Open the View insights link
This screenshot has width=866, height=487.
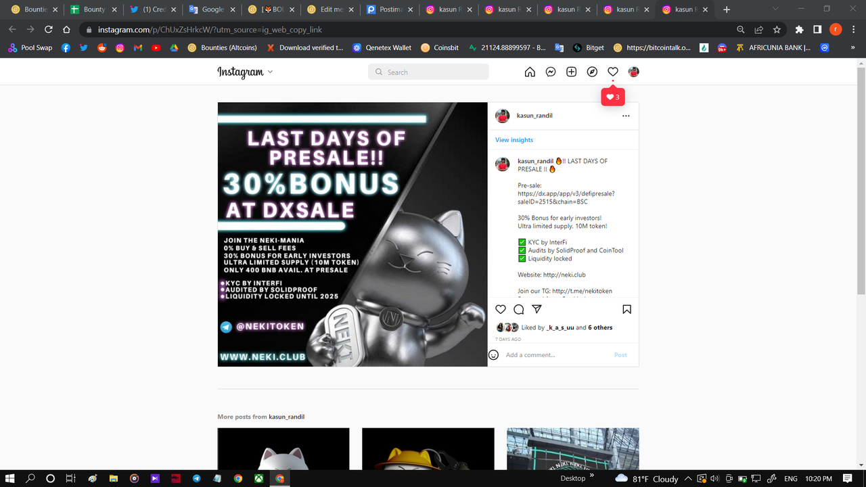coord(514,139)
